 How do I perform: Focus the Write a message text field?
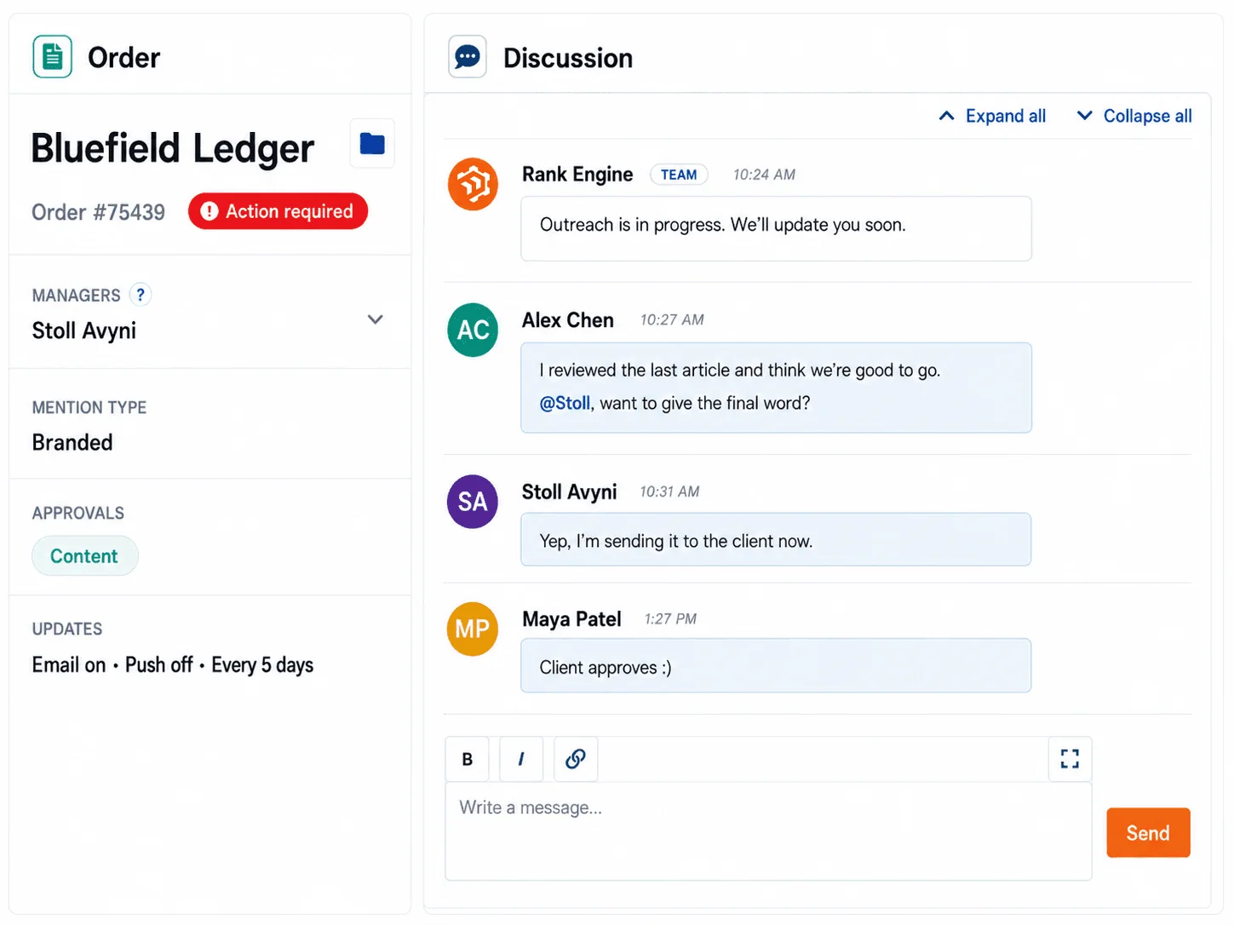(768, 831)
